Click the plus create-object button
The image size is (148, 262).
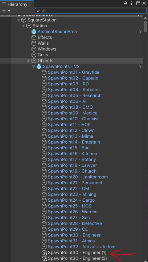click(x=4, y=11)
